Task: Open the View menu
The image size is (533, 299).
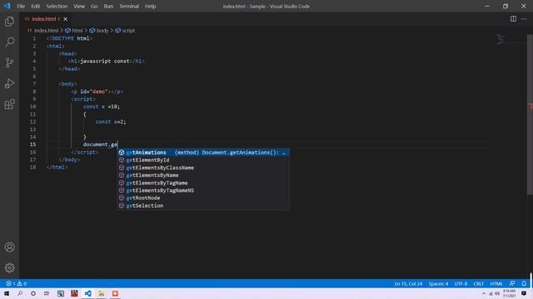Action: click(x=79, y=6)
